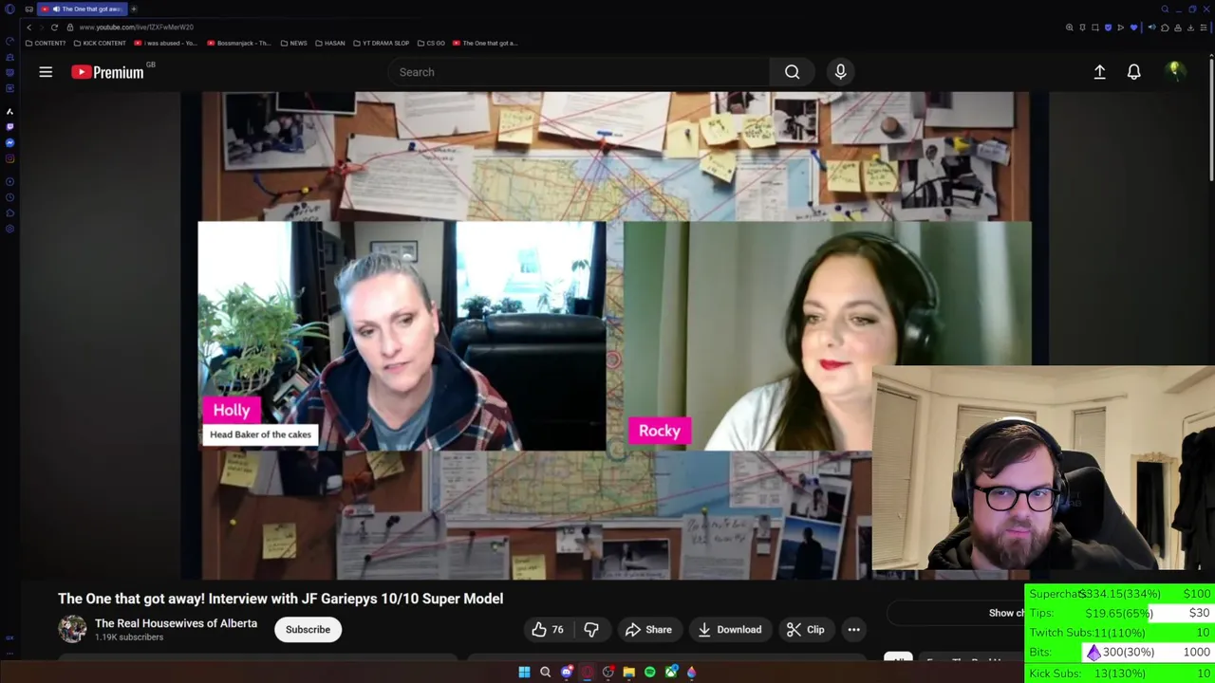
Task: Open the browser profile icon
Action: (1178, 28)
